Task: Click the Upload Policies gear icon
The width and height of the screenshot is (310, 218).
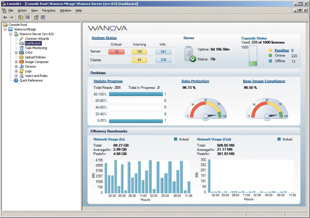Action: (21, 57)
